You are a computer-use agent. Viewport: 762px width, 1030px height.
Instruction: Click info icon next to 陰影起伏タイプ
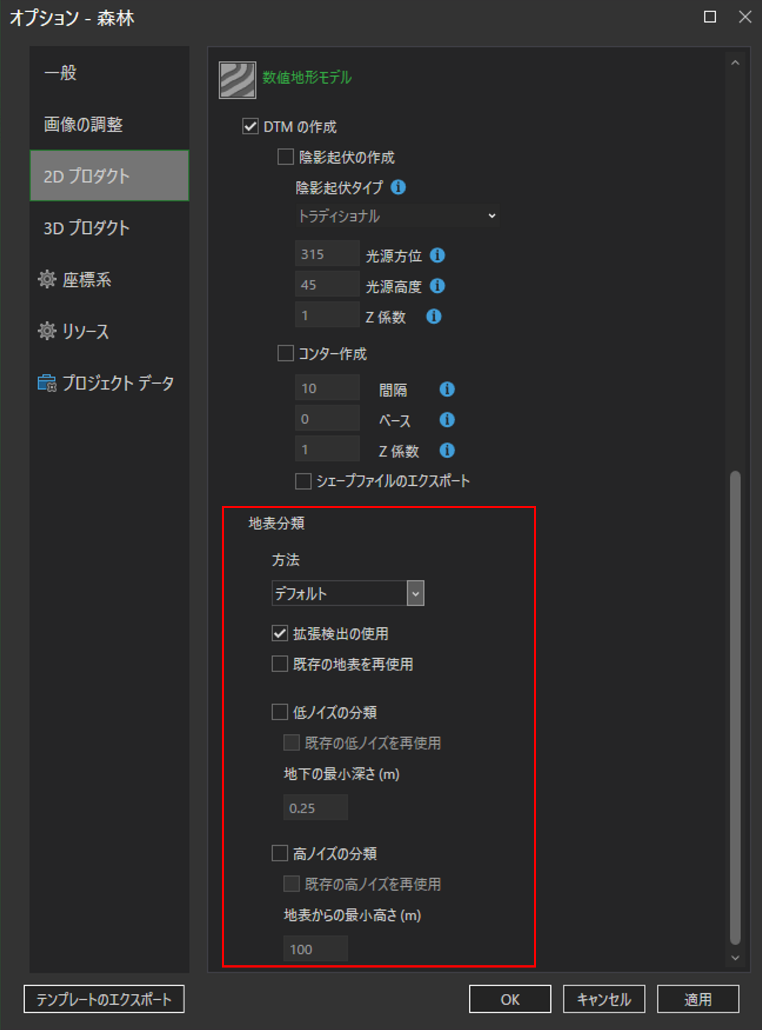398,187
